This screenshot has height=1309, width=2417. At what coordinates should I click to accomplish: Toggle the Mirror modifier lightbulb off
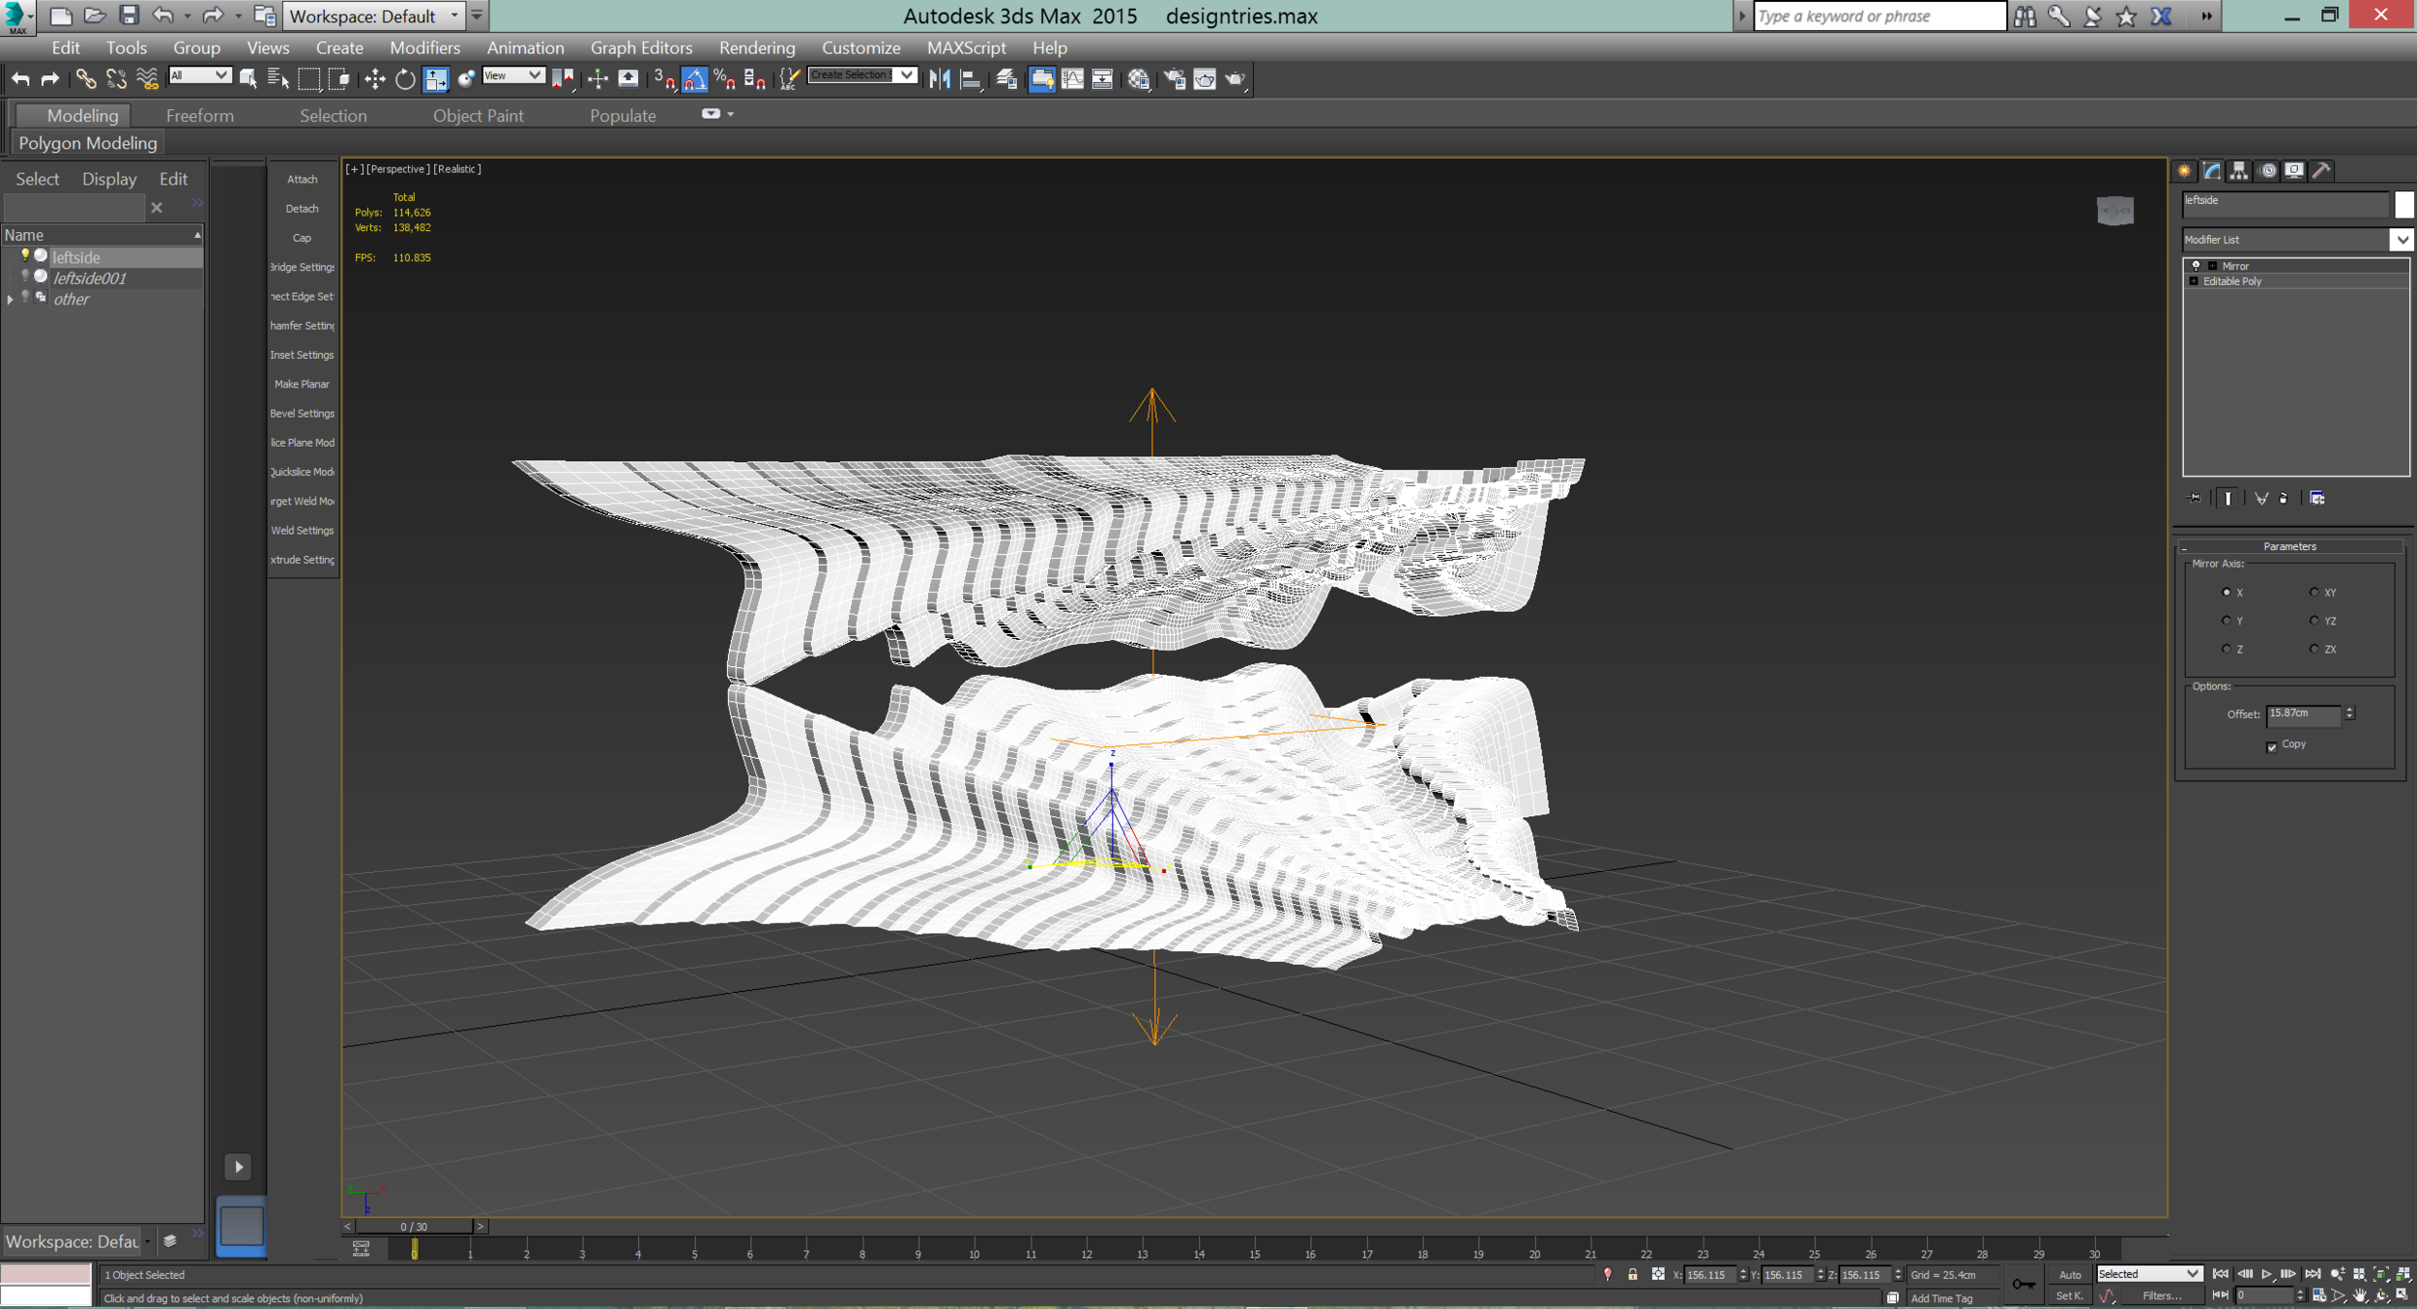point(2196,266)
